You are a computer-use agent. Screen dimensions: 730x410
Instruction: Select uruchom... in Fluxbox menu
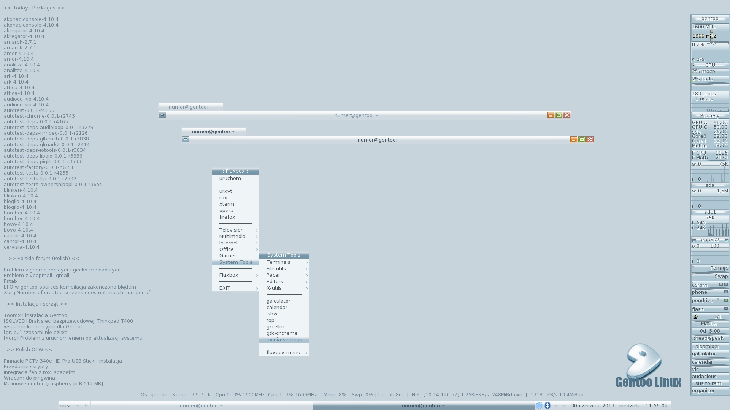tap(235, 178)
